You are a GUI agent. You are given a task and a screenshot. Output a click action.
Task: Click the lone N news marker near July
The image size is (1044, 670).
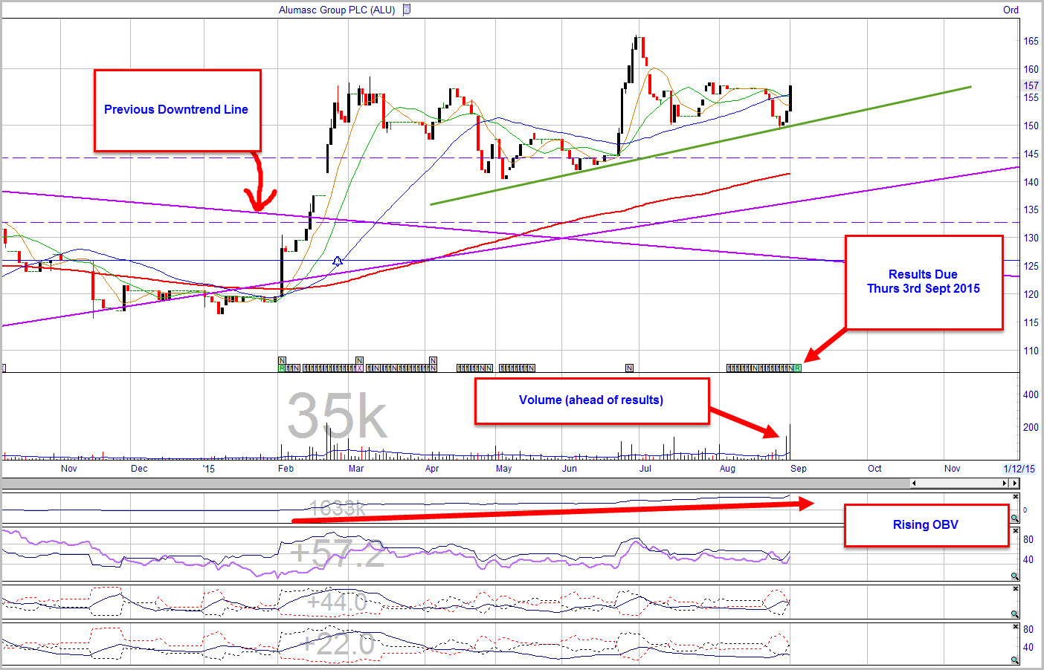tap(629, 368)
